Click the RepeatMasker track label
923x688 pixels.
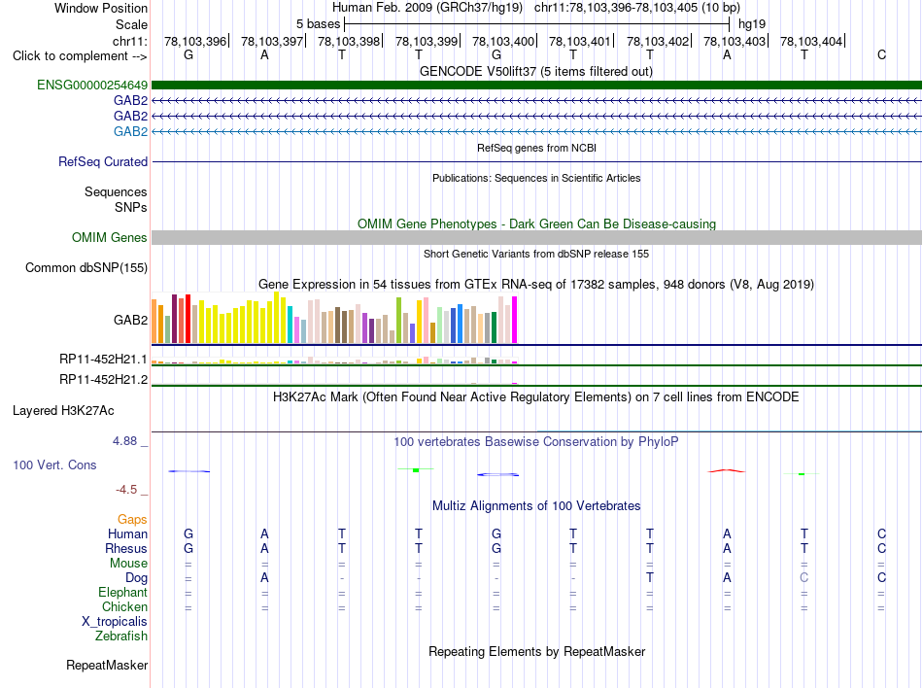[x=107, y=665]
